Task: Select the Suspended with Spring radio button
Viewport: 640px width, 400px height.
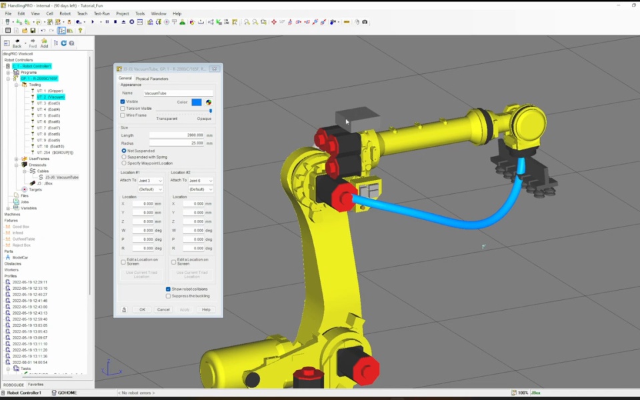Action: coord(123,156)
